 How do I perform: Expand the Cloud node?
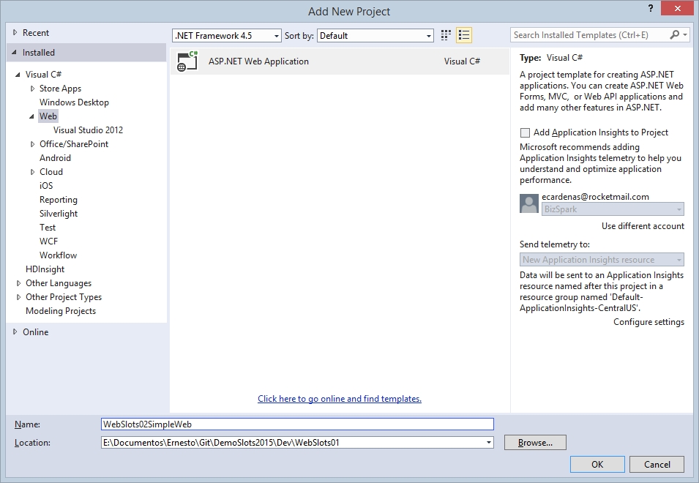point(32,172)
